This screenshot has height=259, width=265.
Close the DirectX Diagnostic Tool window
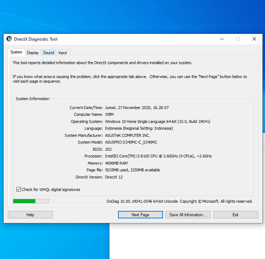pyautogui.click(x=254, y=39)
